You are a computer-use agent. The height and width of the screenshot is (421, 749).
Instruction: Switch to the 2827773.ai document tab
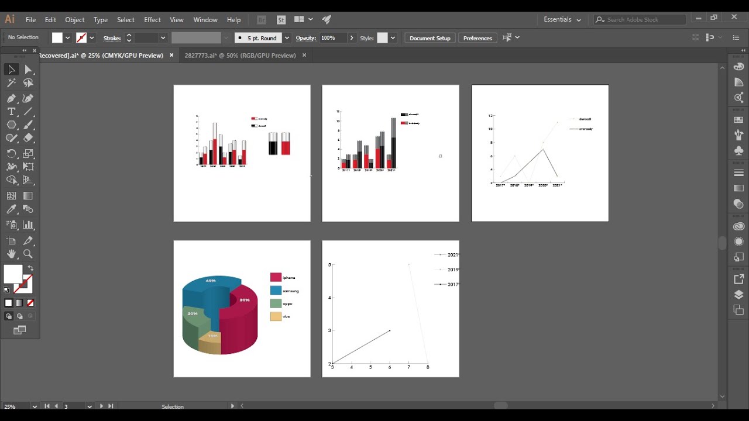240,56
